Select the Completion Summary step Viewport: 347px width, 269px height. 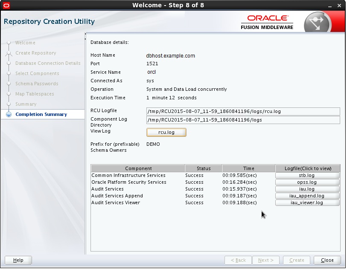click(41, 114)
